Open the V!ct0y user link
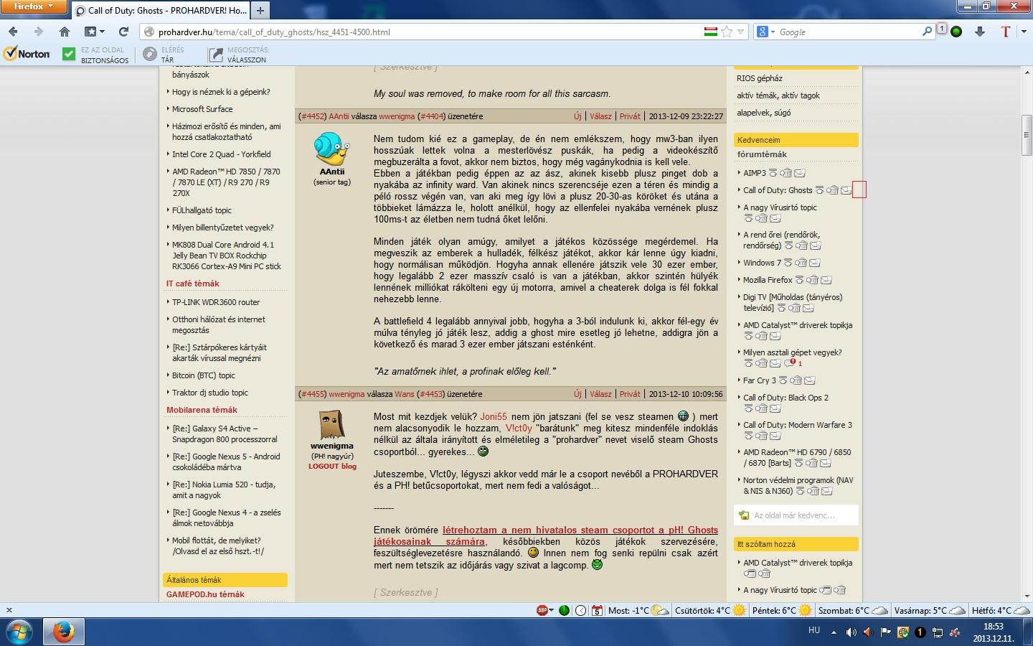This screenshot has width=1033, height=646. 519,428
